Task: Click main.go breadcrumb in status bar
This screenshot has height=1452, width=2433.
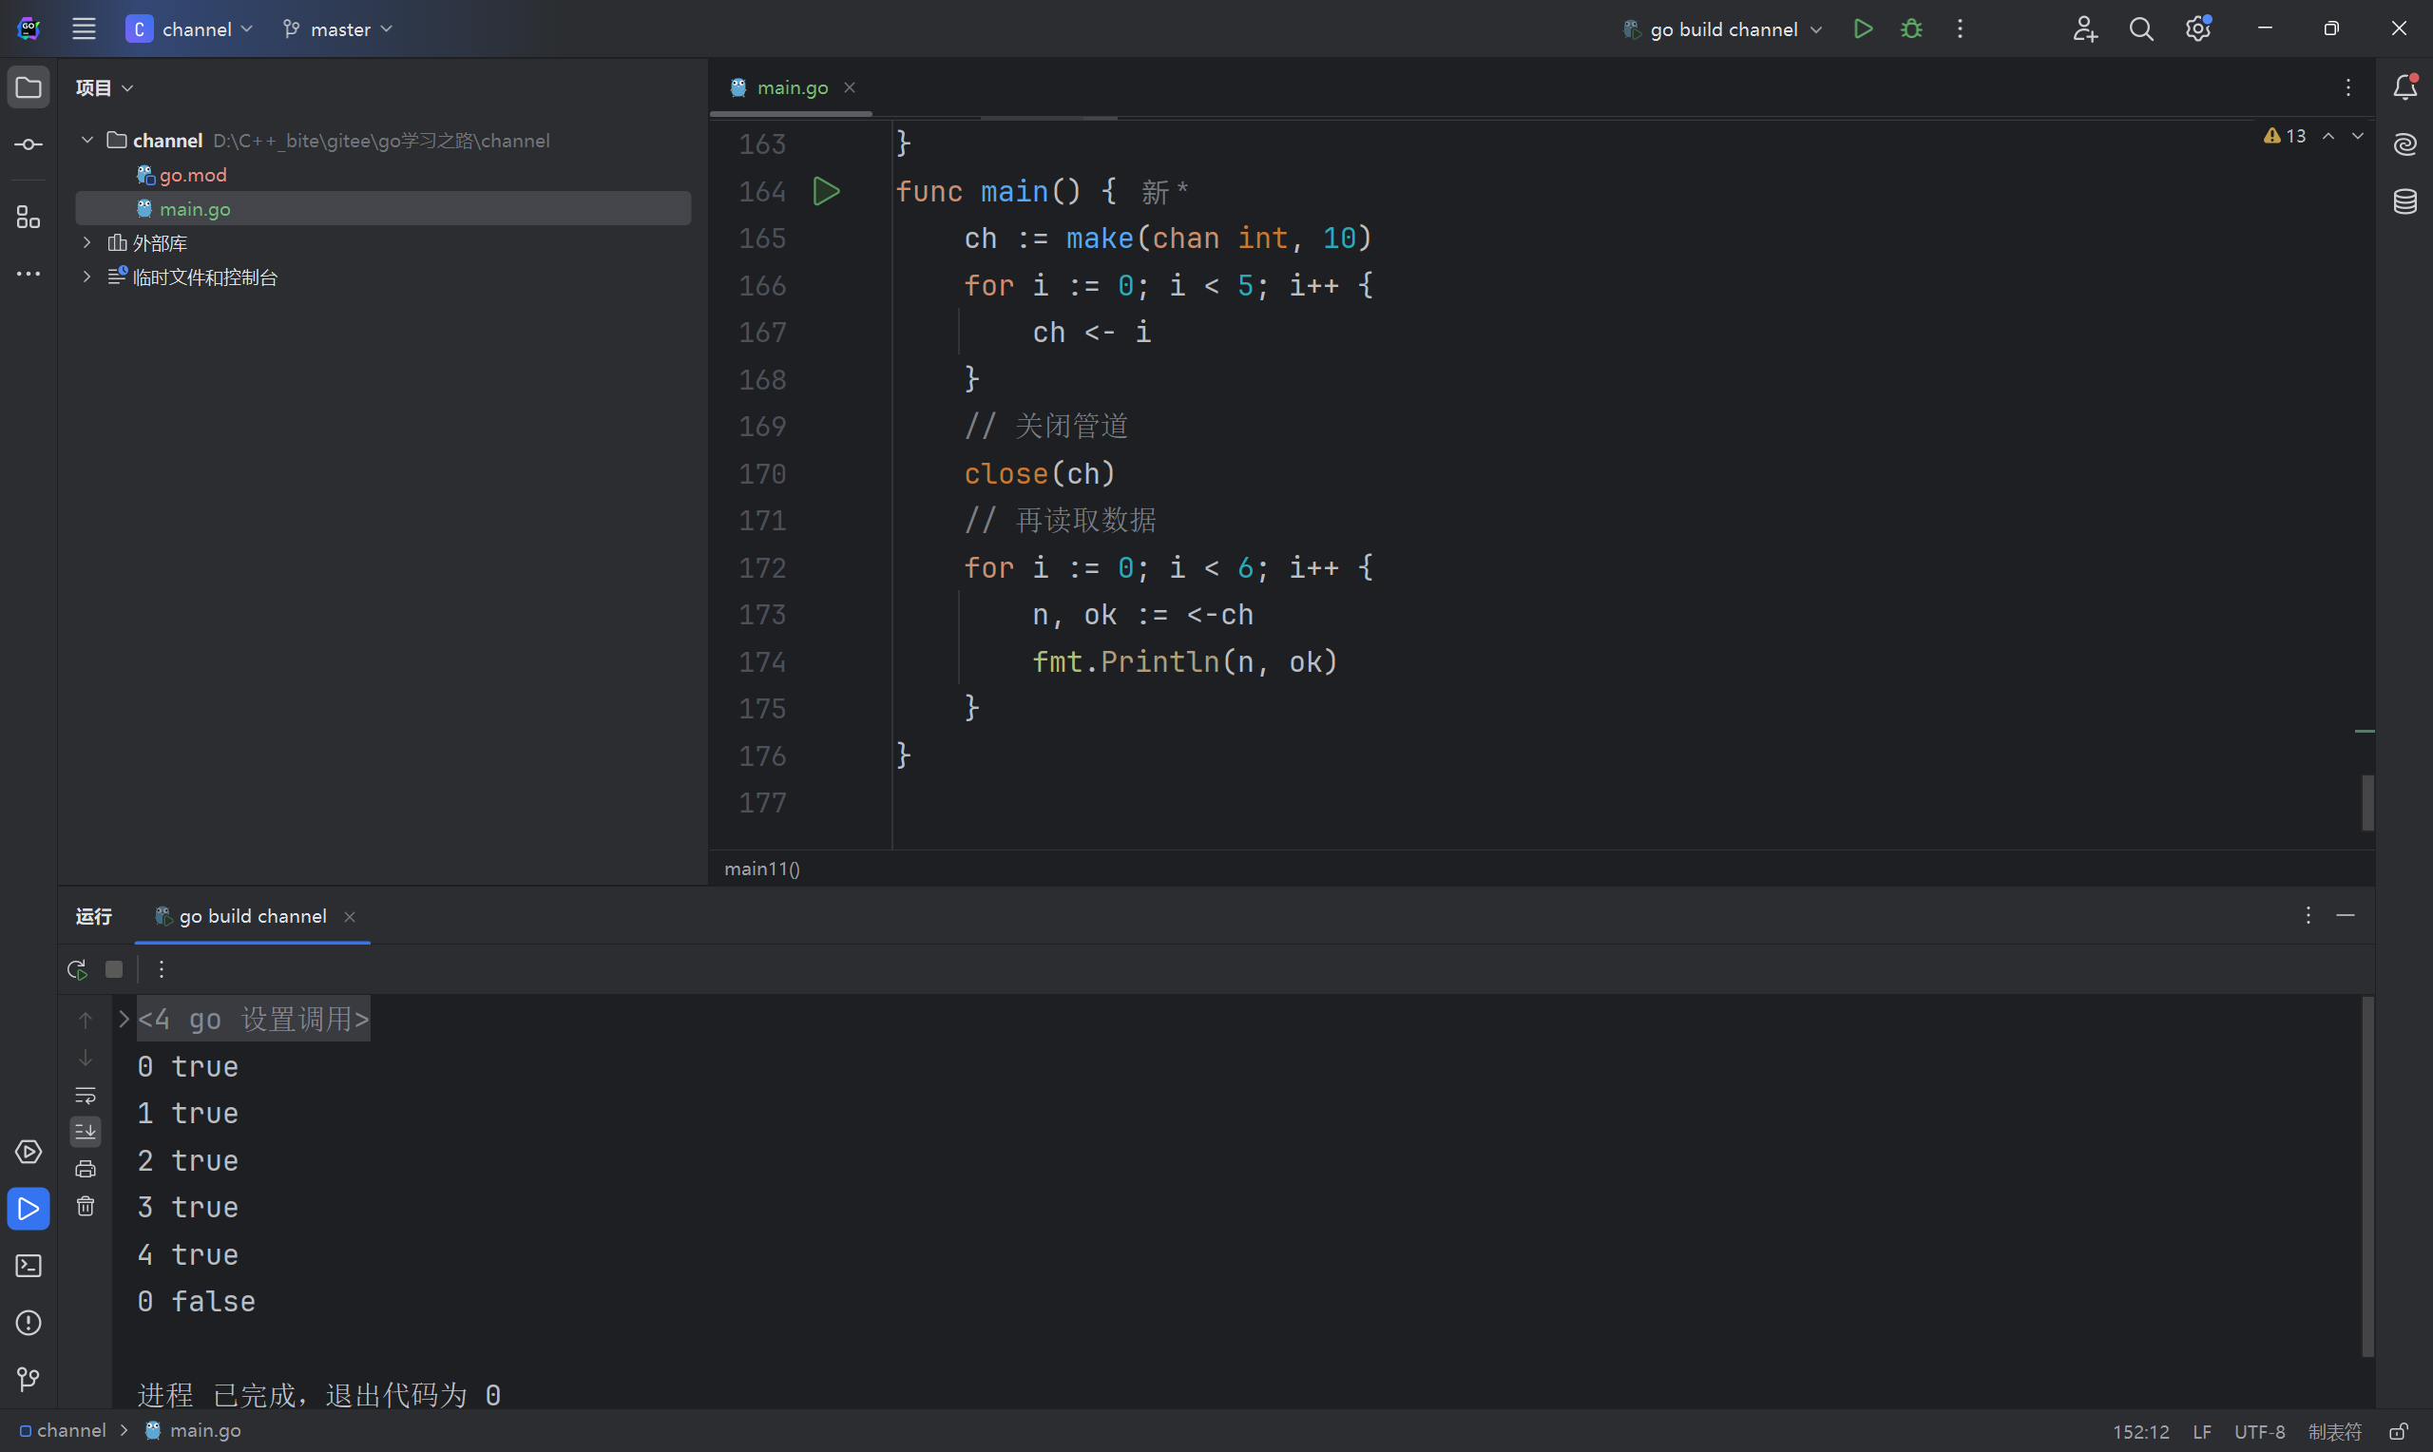Action: point(193,1430)
